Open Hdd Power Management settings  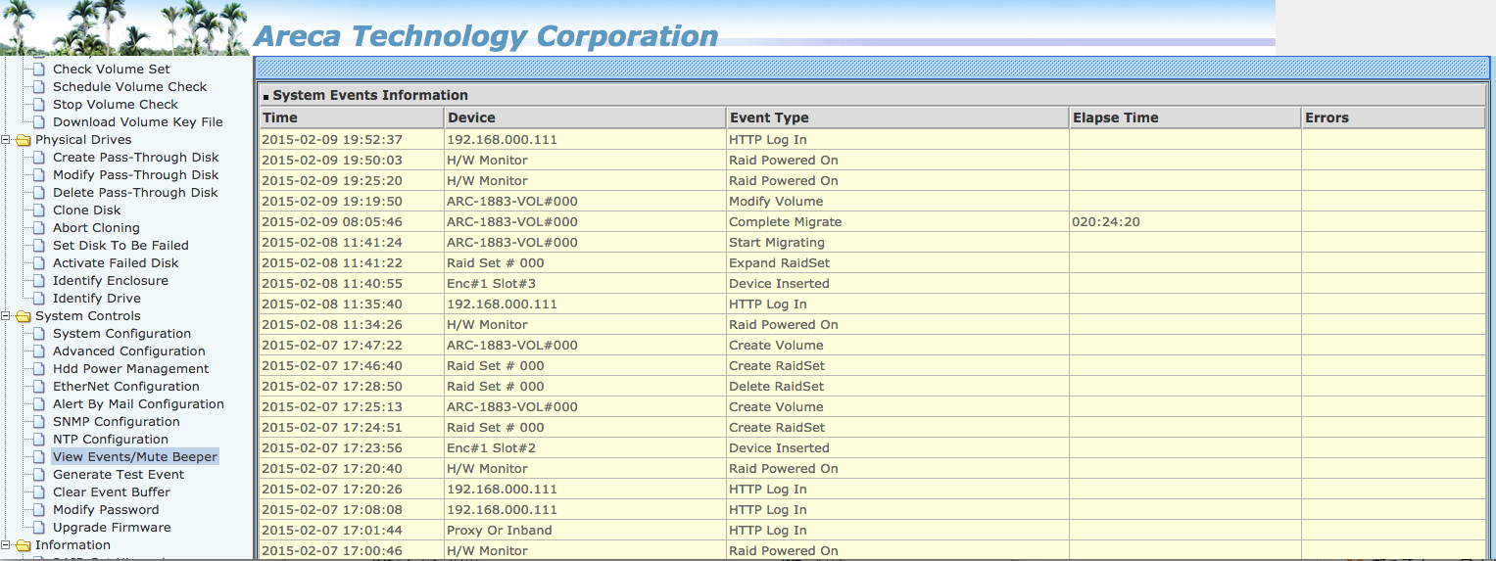coord(131,369)
